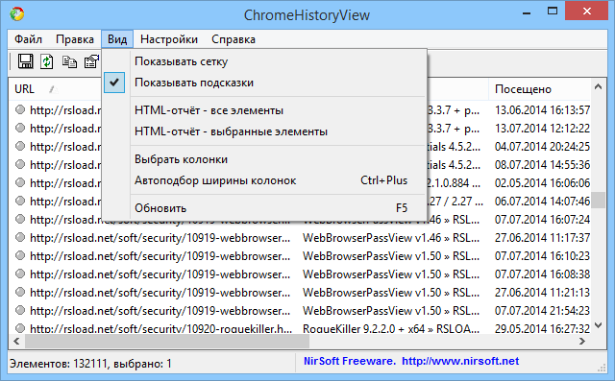Viewport: 615px width, 381px height.
Task: Click the date cell '08.07.2014 14:55:36'
Action: 542,165
